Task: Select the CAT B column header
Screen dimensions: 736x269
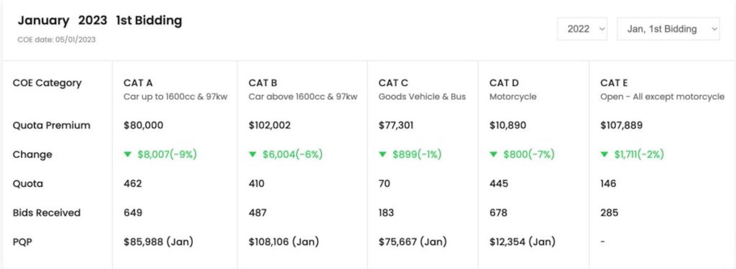Action: pos(303,89)
